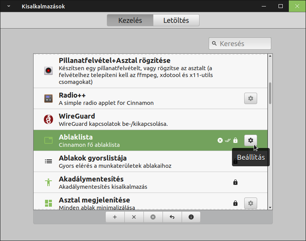Open settings for Asztal megjelenítése

[251, 203]
